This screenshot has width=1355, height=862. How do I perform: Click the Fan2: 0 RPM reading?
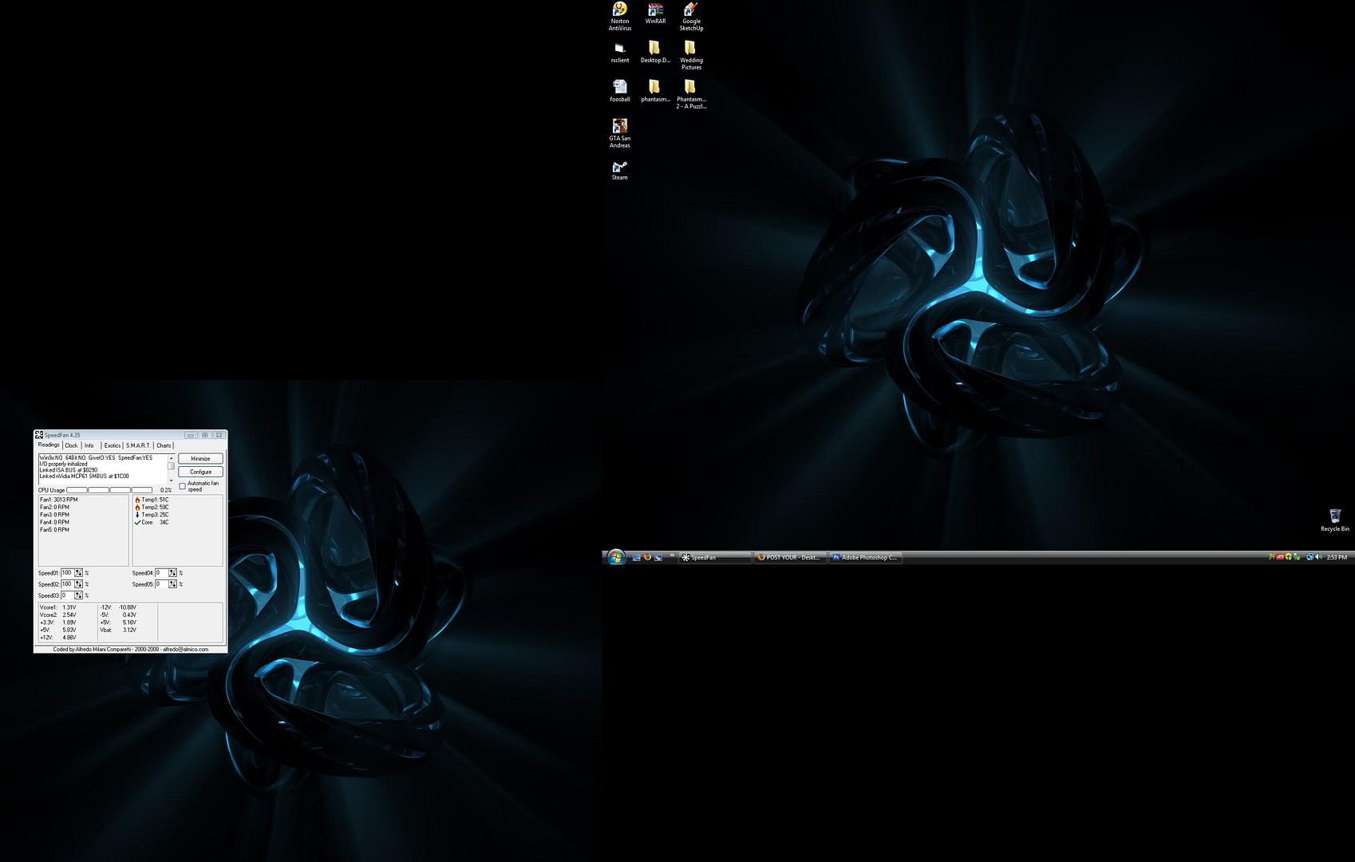point(54,508)
